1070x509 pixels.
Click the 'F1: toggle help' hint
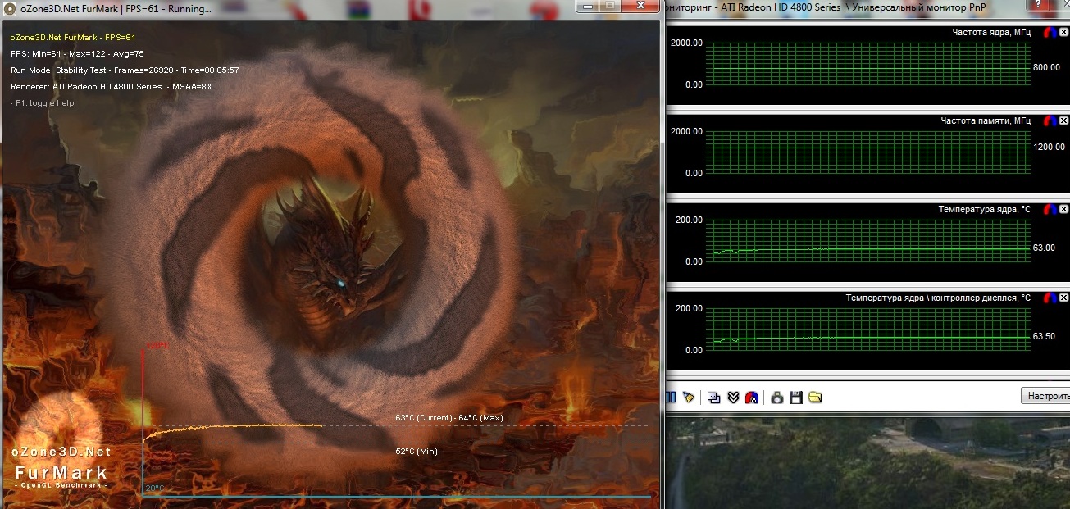[x=42, y=102]
